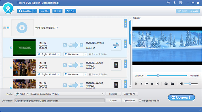Remove Title_91 with the X icon
Screen dimensions: 202x112
125,62
